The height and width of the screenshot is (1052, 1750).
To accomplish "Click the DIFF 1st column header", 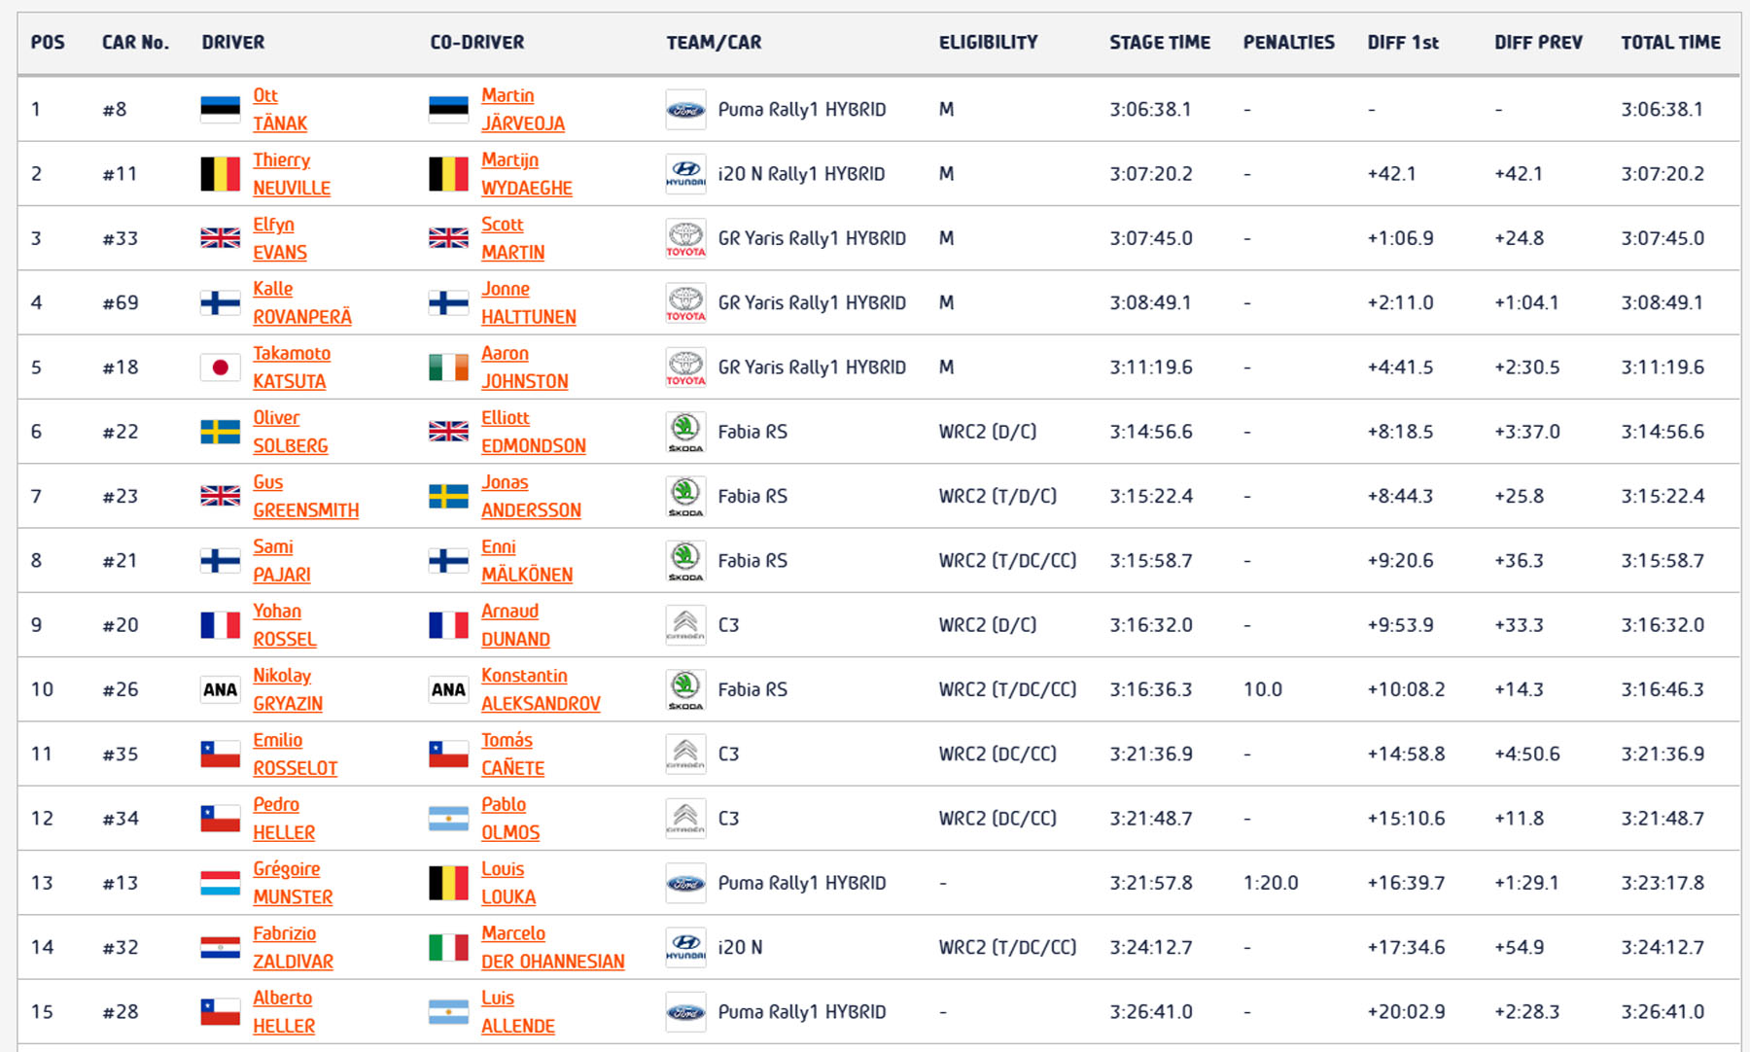I will [1403, 42].
